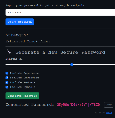The width and height of the screenshot is (115, 118).
Task: Click the "Estimated Crack Time:" text
Action: click(x=28, y=41)
